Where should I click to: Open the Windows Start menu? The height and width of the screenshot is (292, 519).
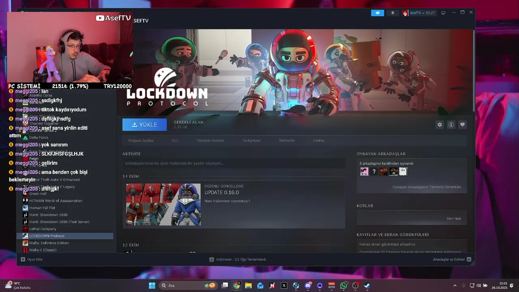coord(152,286)
